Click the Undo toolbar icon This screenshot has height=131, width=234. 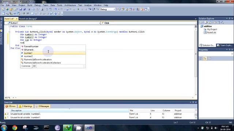56,9
